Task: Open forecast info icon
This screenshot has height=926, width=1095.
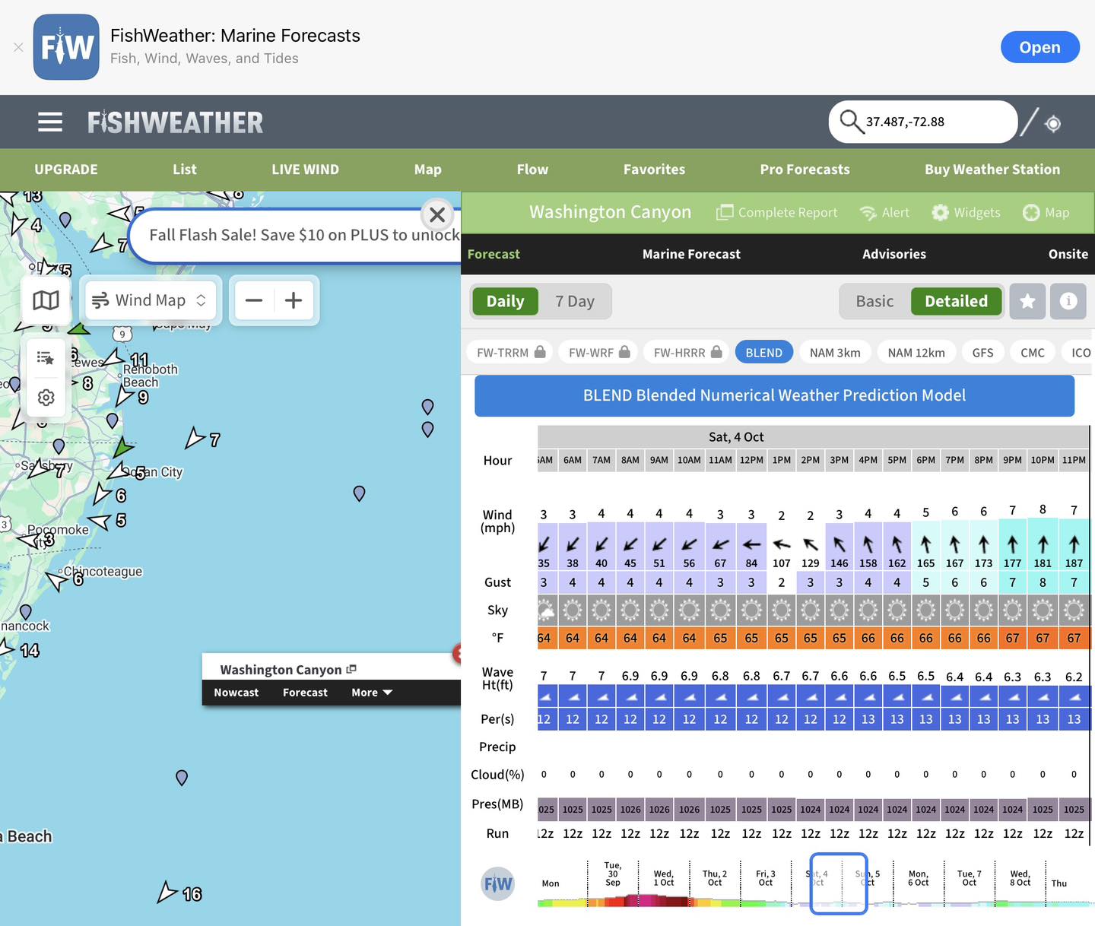Action: click(1068, 301)
